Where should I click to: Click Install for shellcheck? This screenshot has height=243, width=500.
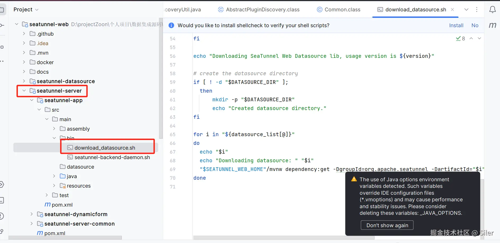click(456, 25)
